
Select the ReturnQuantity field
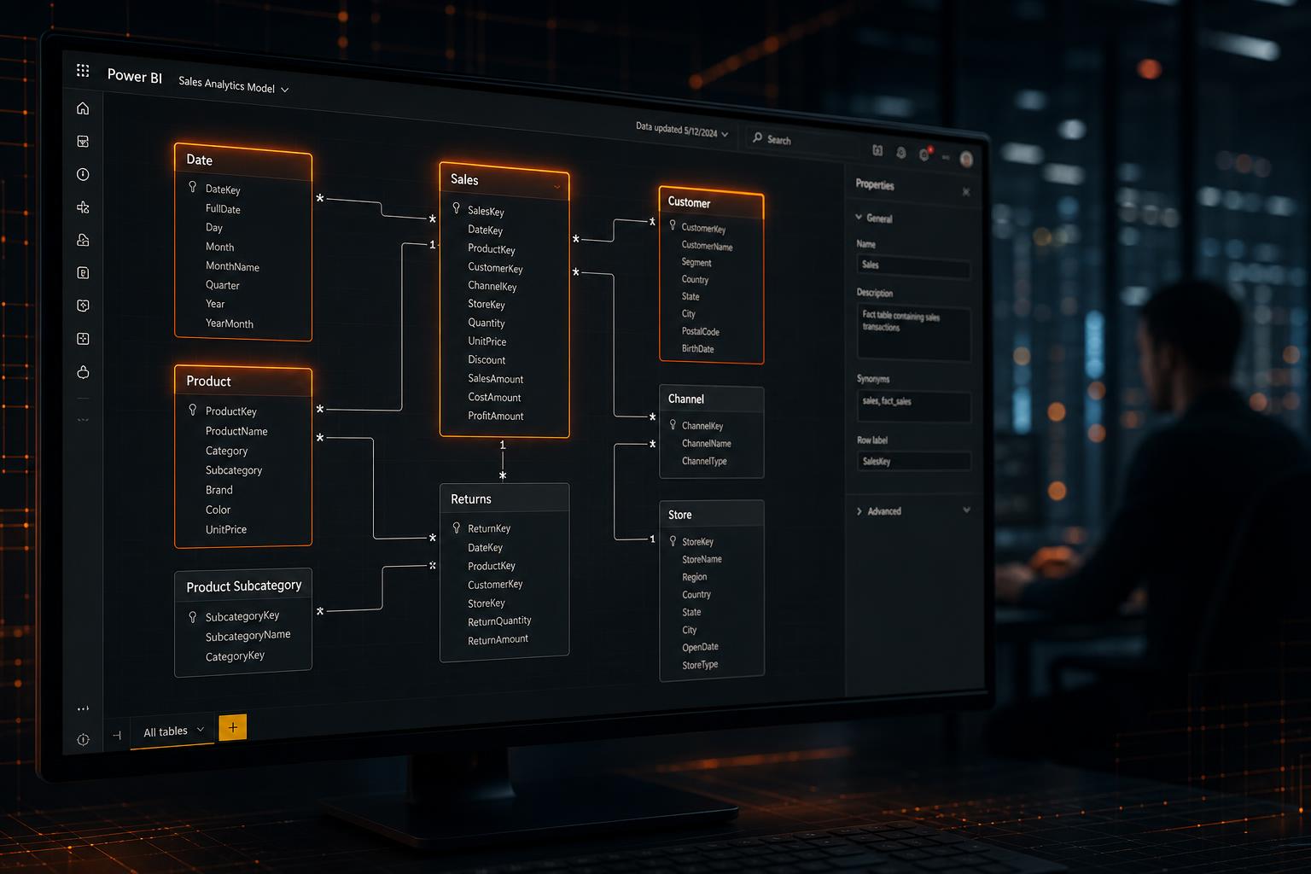pyautogui.click(x=499, y=621)
